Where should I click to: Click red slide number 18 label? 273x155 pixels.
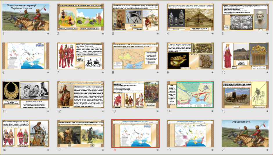(114, 150)
